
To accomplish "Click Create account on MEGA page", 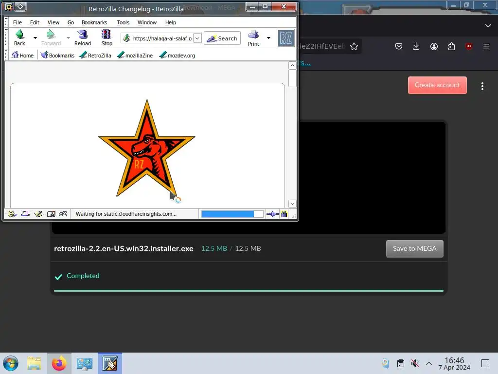I will point(437,85).
